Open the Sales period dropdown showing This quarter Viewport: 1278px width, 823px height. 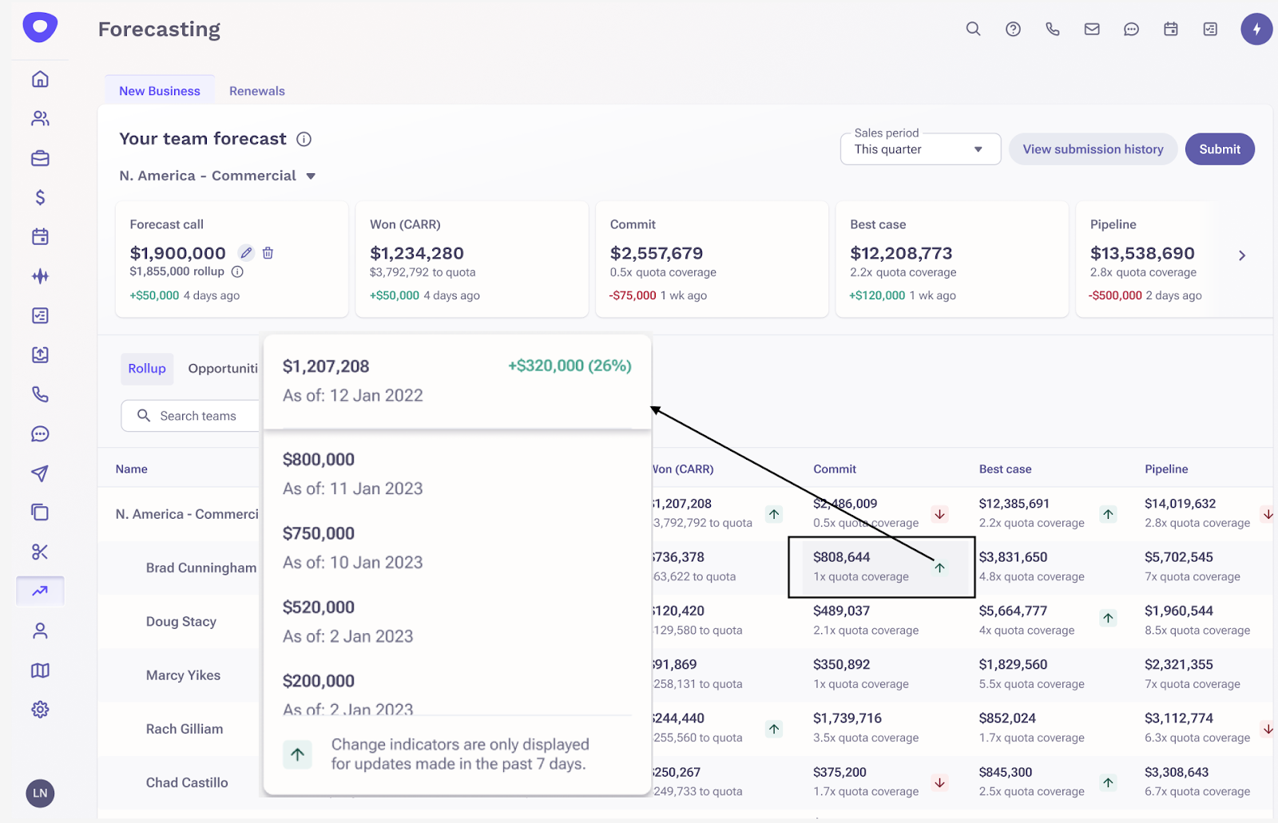click(920, 148)
